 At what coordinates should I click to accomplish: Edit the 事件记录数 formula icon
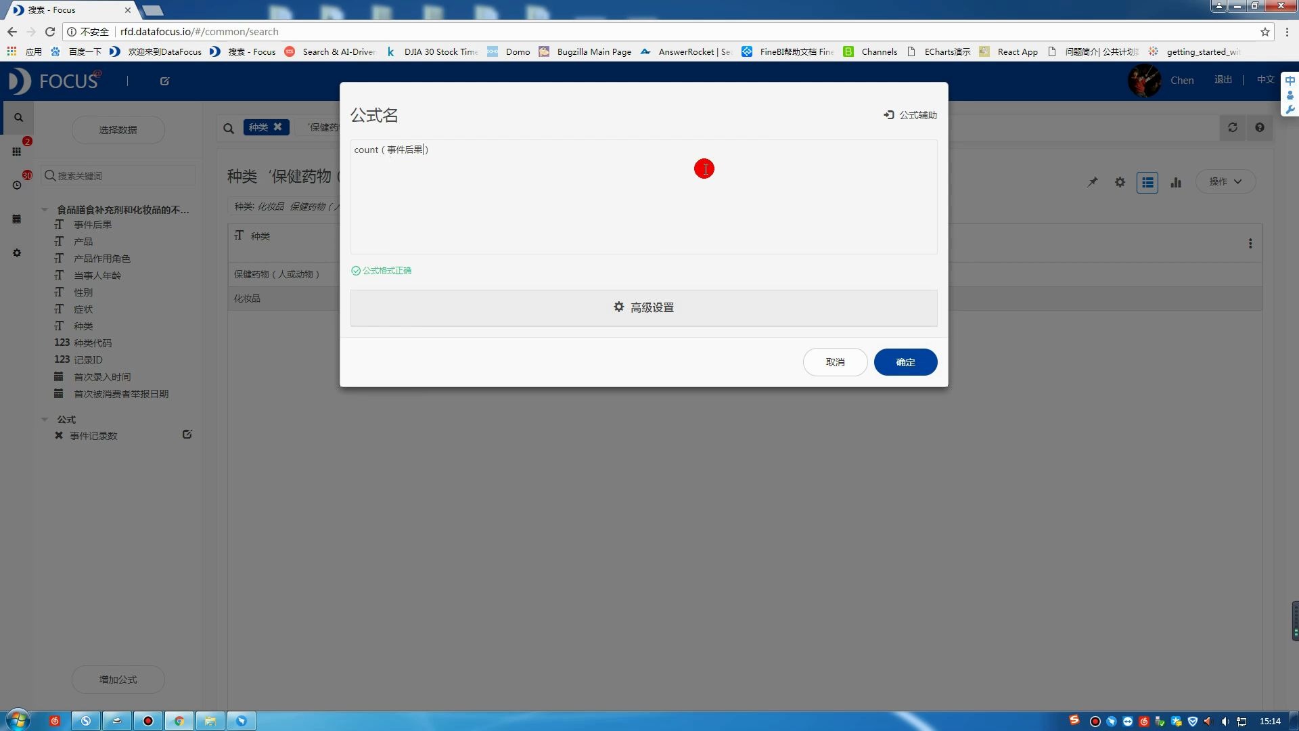click(x=187, y=435)
